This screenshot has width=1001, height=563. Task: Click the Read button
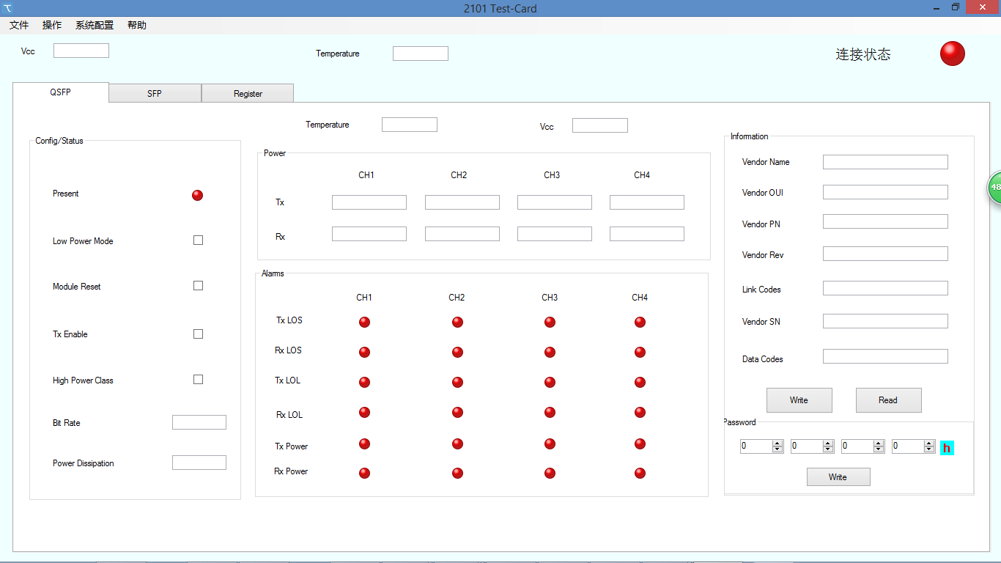click(888, 400)
